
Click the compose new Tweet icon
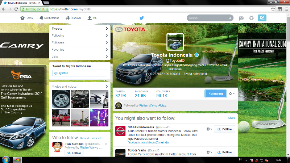click(x=262, y=18)
